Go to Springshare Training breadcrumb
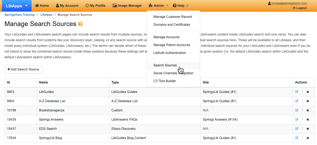Screen dimensions: 317x145 (x=19, y=15)
